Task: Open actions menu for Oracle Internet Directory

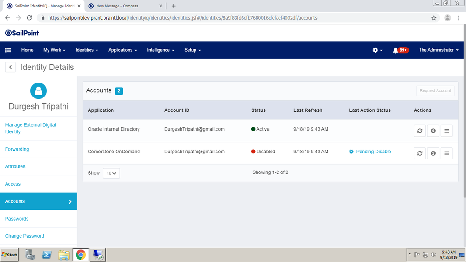Action: (446, 131)
